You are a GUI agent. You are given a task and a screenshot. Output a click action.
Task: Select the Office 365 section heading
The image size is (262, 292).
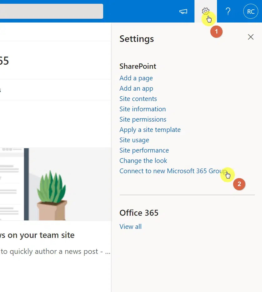(139, 213)
